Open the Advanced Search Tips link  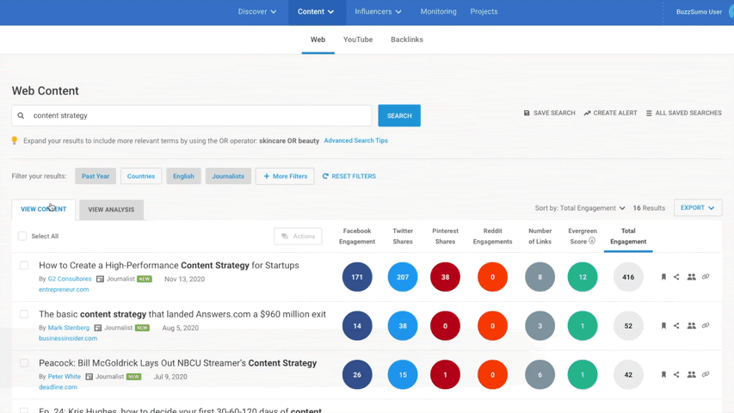tap(355, 141)
